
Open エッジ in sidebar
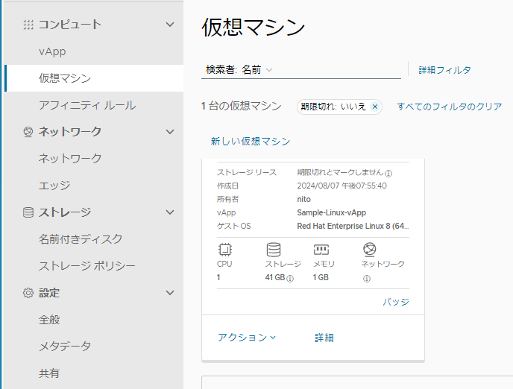[x=54, y=186]
